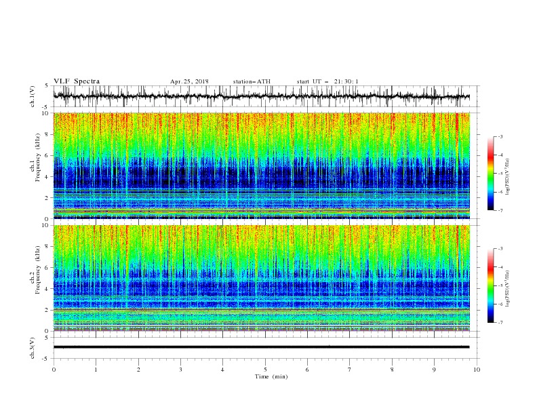
Task: Click the ch.2 spectrogram plot
Action: tap(261, 278)
